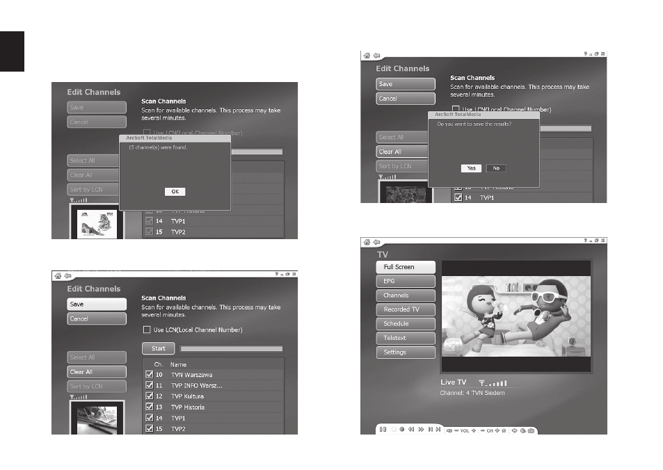This screenshot has width=663, height=470.
Task: Open the Help icon in the channel-list Edit Channels window
Action: [277, 275]
